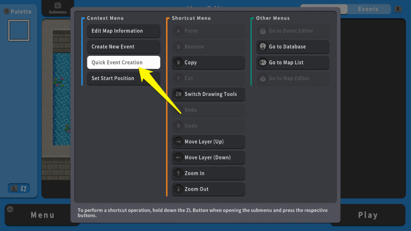Click right-arrow icon beside Move Layer (Up)
The width and height of the screenshot is (411, 231).
178,141
